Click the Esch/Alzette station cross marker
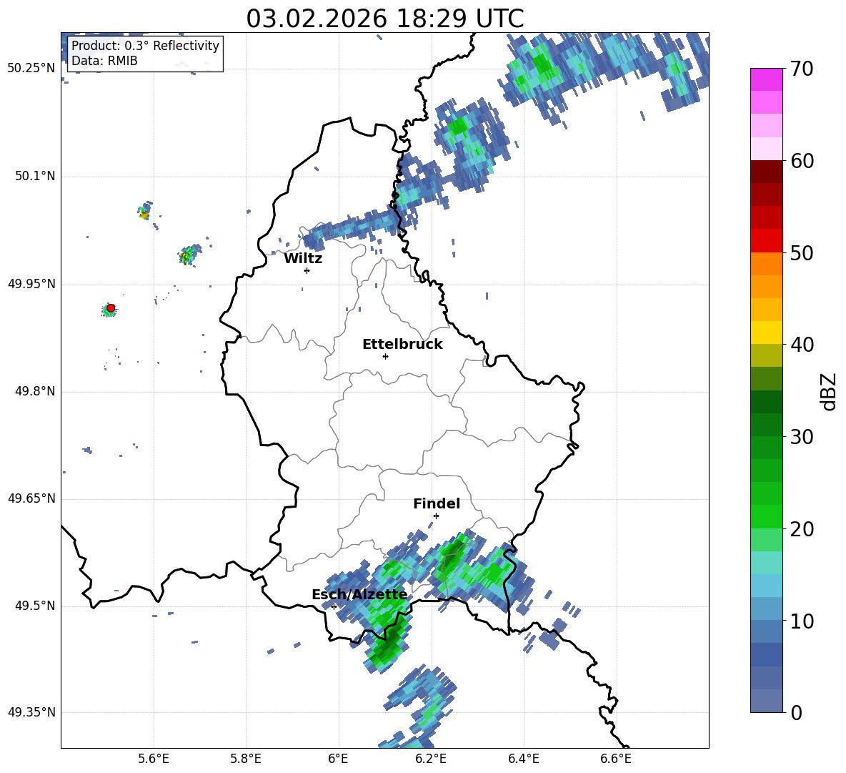Screen dimensions: 846x773 [334, 606]
